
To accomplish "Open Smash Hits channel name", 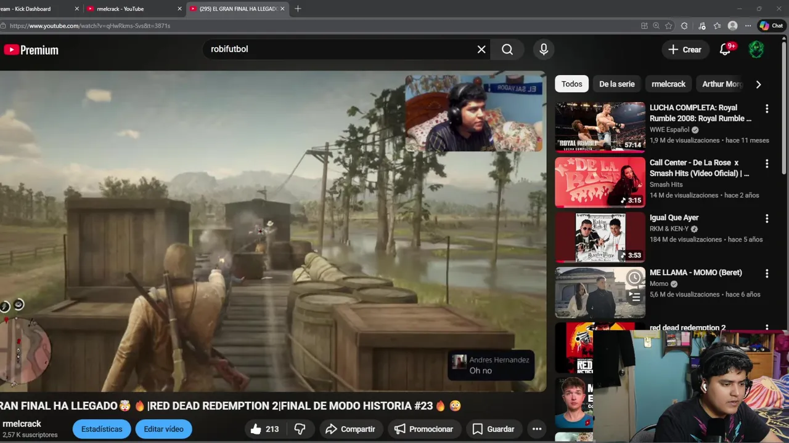I will coord(666,185).
